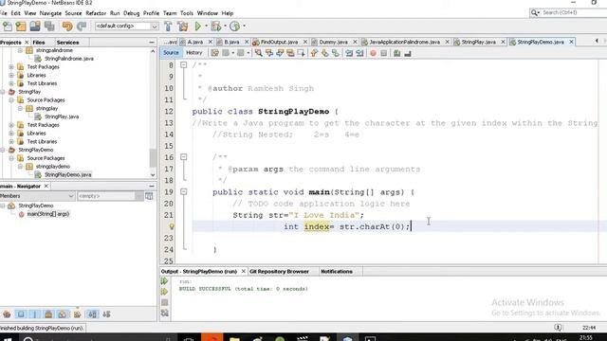Click Stop Macro Recording square icon

pyautogui.click(x=383, y=53)
